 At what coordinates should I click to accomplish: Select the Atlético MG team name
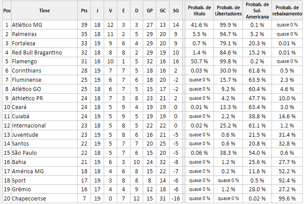coord(27,25)
